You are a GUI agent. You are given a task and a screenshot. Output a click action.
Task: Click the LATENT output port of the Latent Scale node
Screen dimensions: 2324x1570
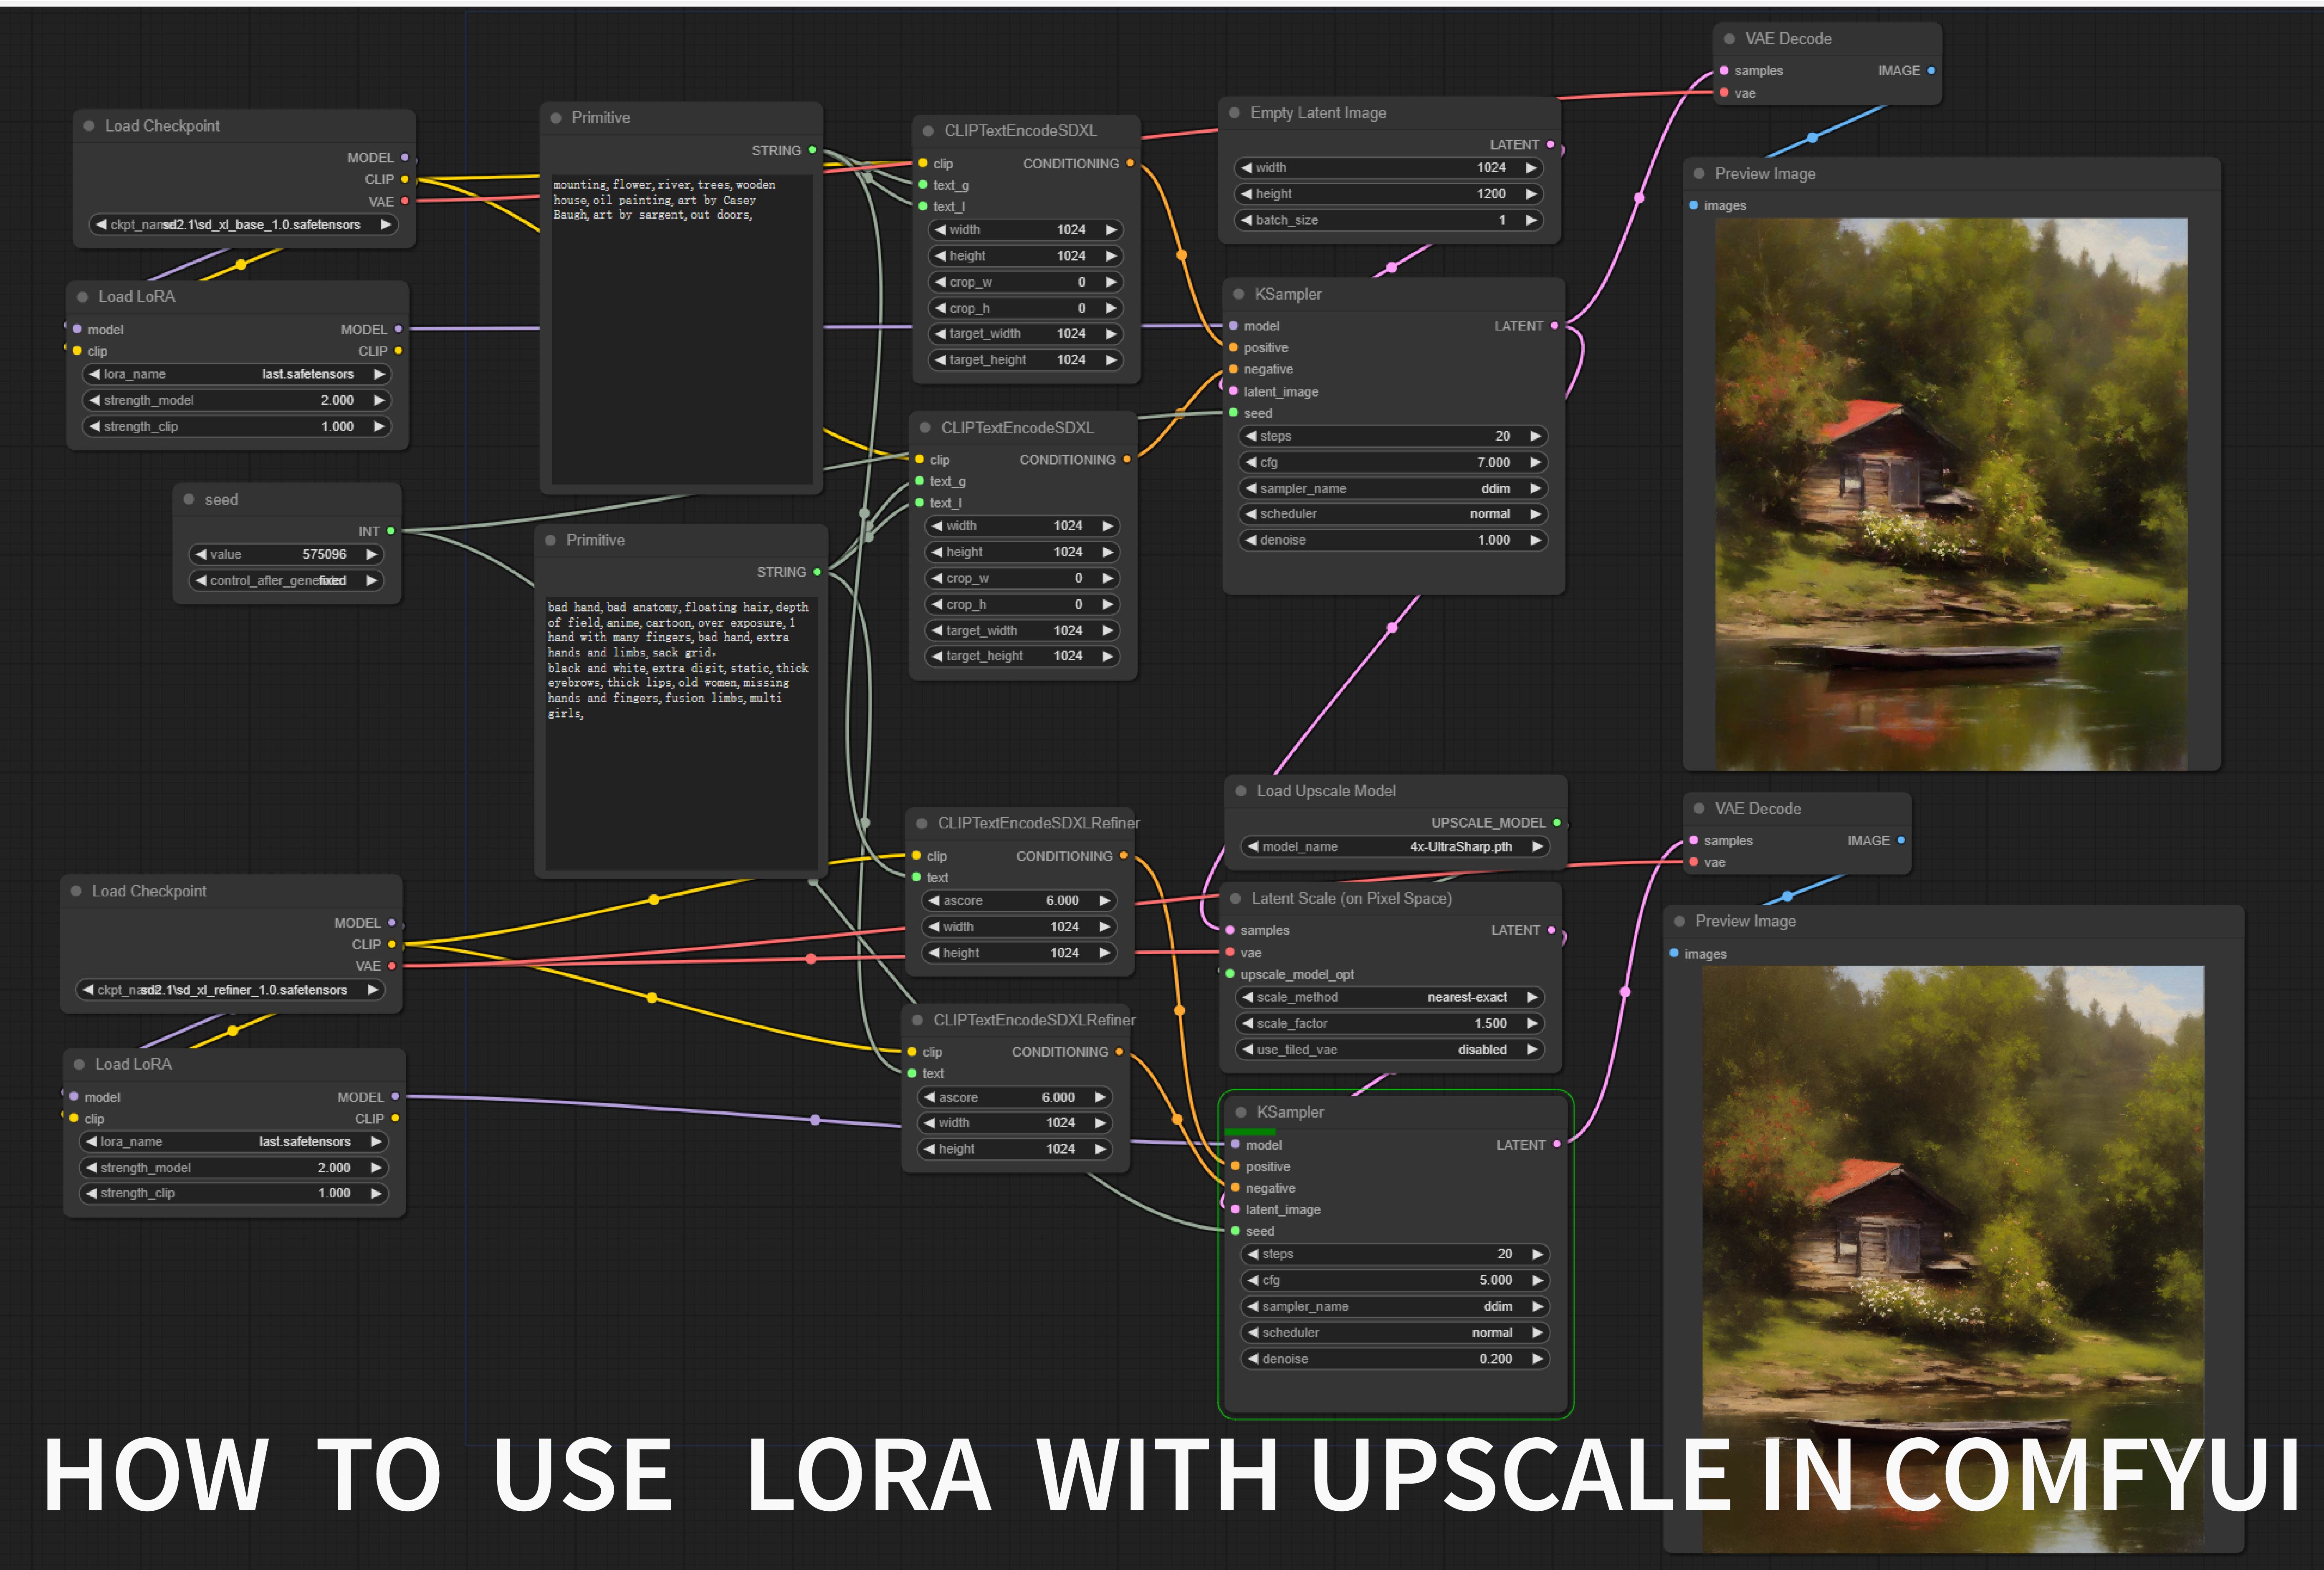click(1552, 930)
